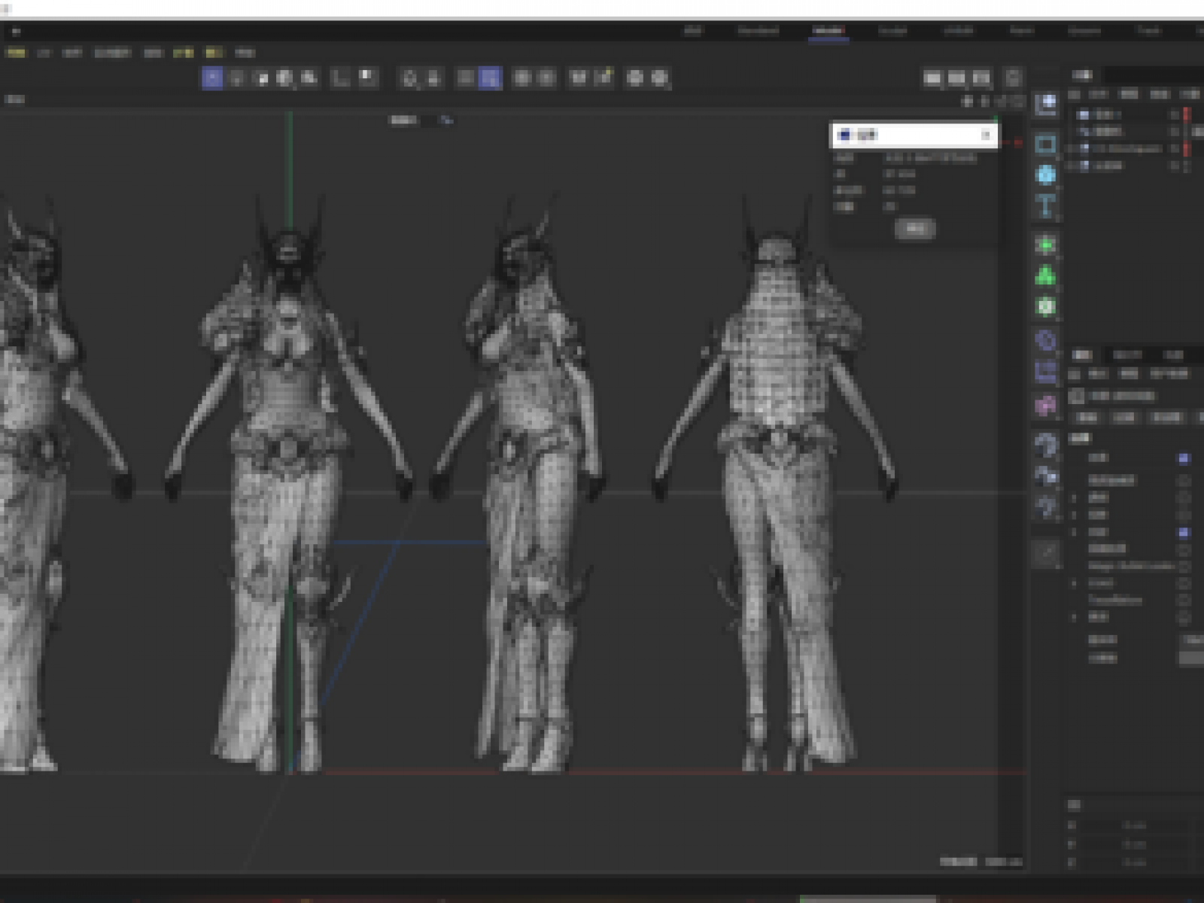
Task: Select the highlighted Live Selection tool icon
Action: (212, 78)
